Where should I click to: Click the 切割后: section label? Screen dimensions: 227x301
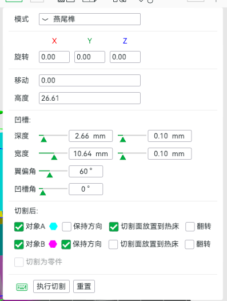coord(26,211)
